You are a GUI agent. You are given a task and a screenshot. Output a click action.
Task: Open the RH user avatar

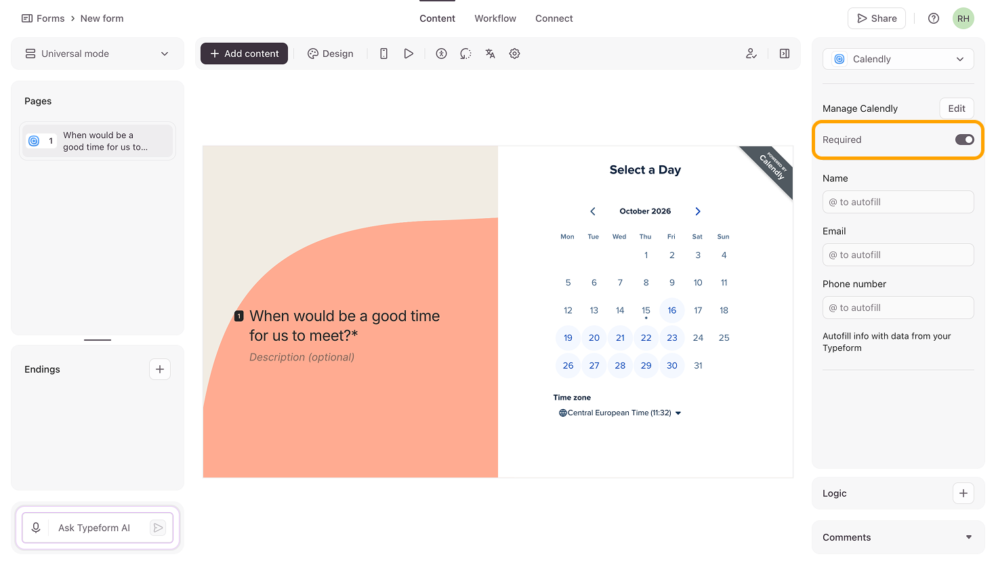click(x=963, y=18)
